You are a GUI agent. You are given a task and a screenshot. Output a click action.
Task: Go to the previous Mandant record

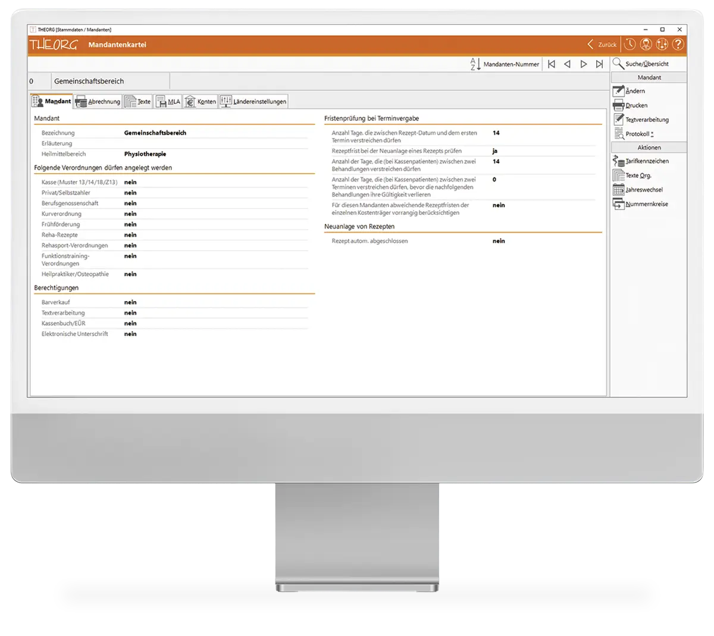pyautogui.click(x=567, y=64)
